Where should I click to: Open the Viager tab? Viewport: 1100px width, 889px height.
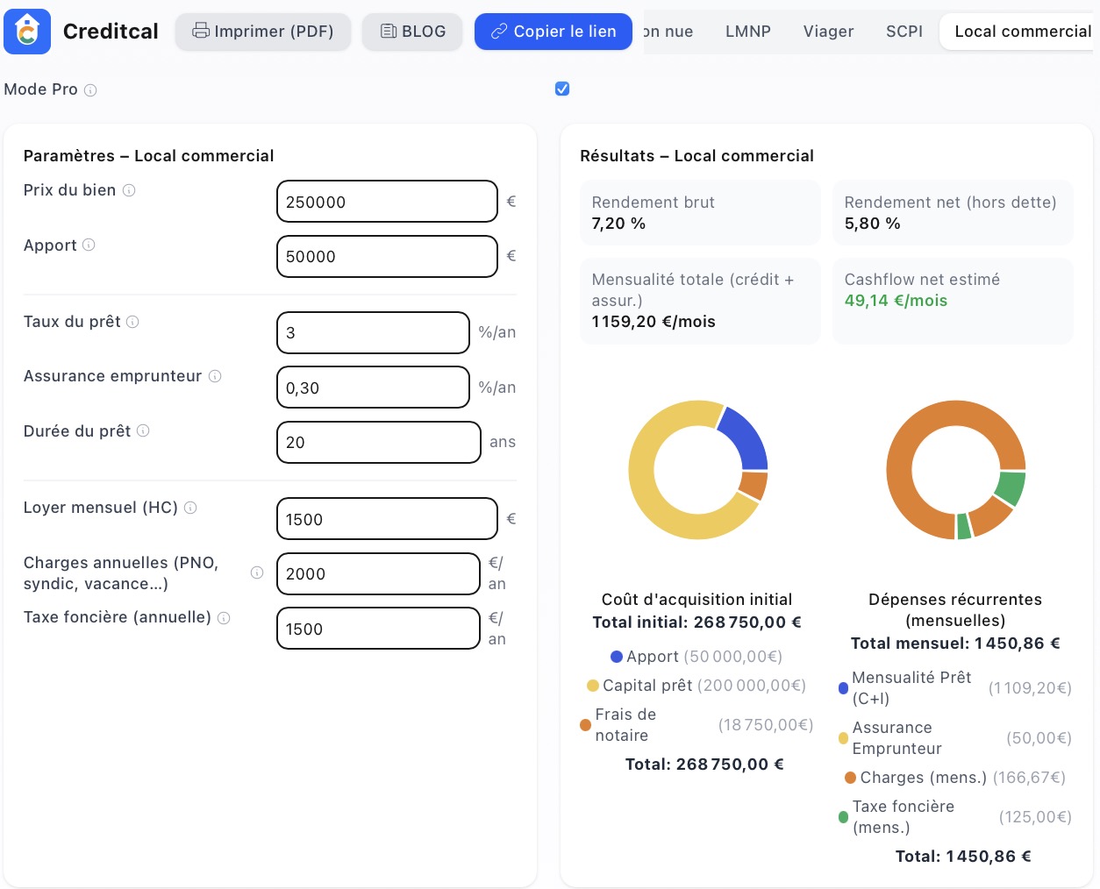(827, 31)
